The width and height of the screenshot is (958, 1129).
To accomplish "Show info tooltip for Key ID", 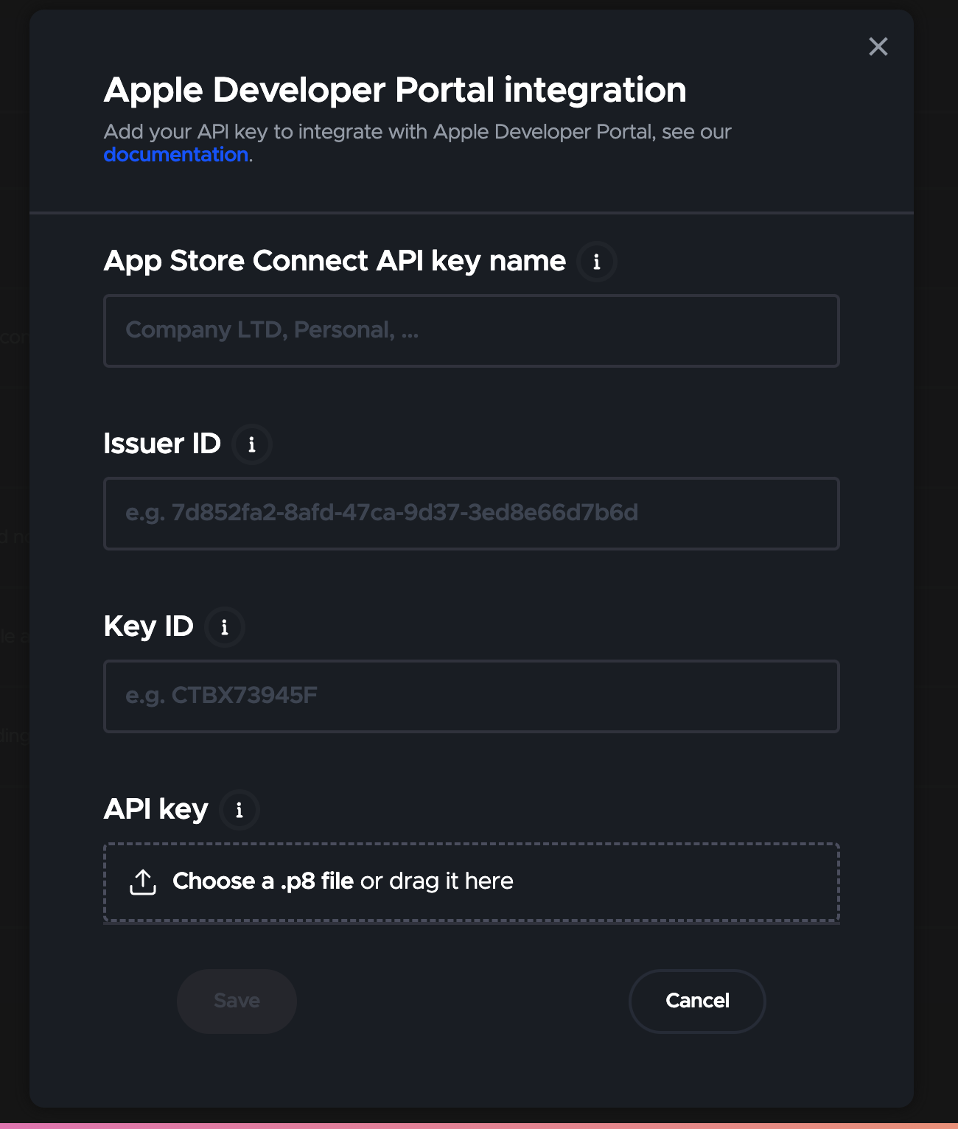I will 225,627.
